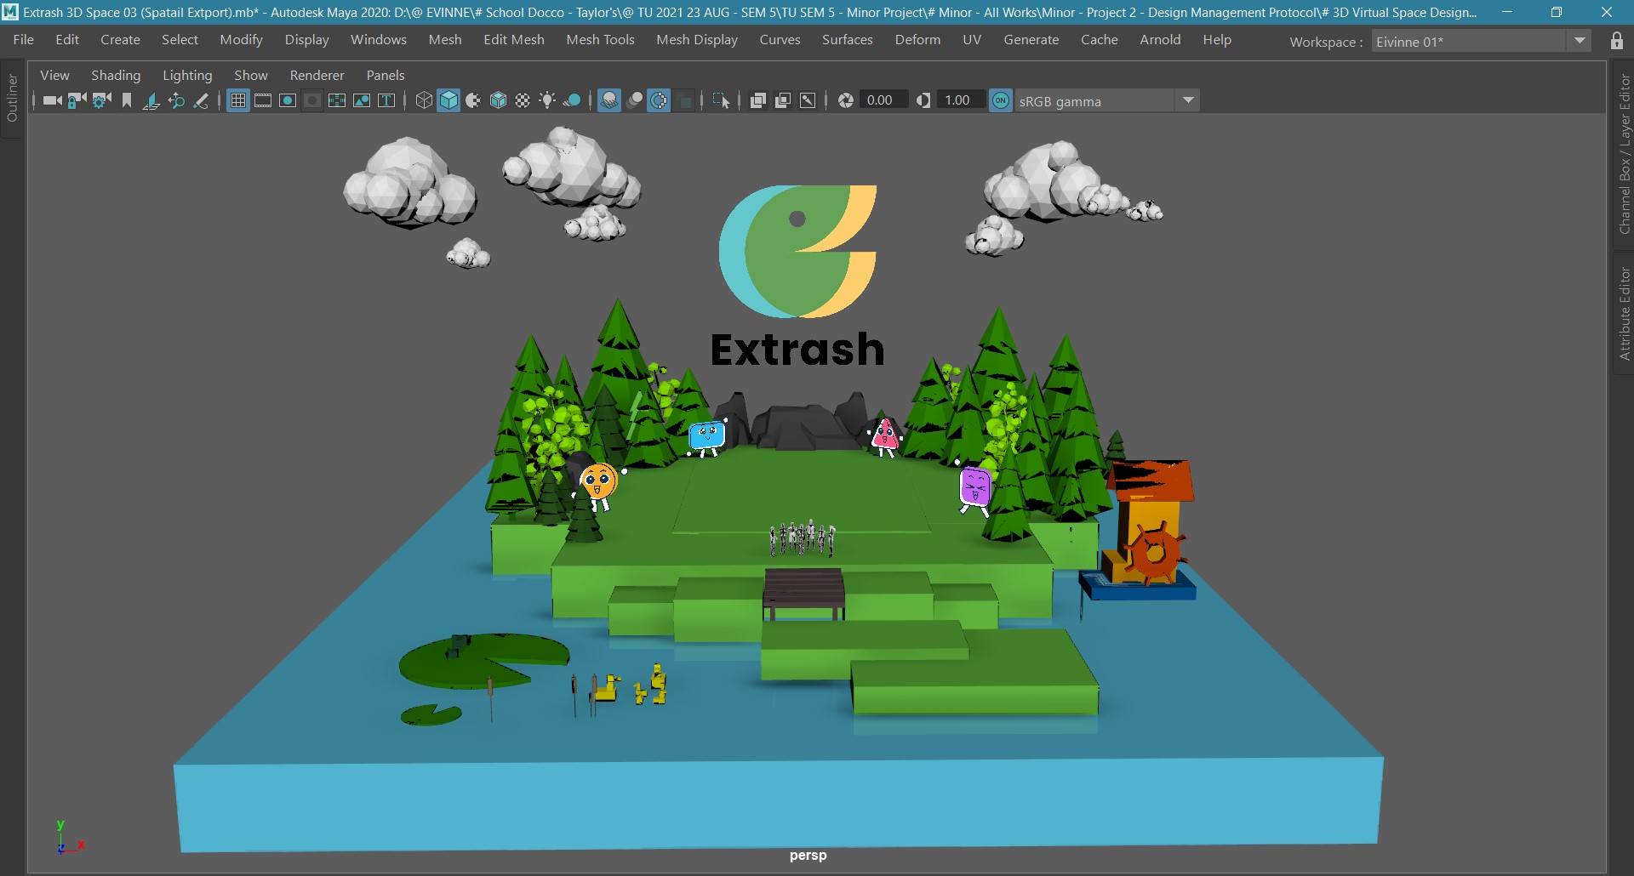Open the panel Renderer menu
The height and width of the screenshot is (876, 1634).
[x=317, y=75]
